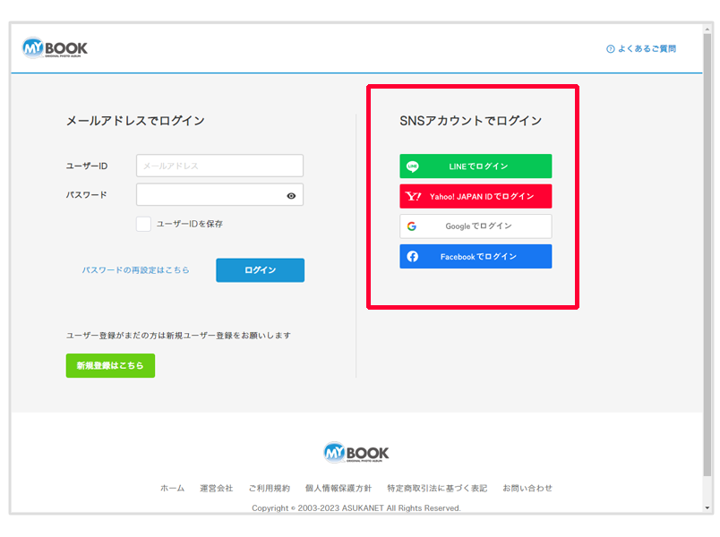
Task: Open the 運営会社 footer link
Action: click(217, 489)
